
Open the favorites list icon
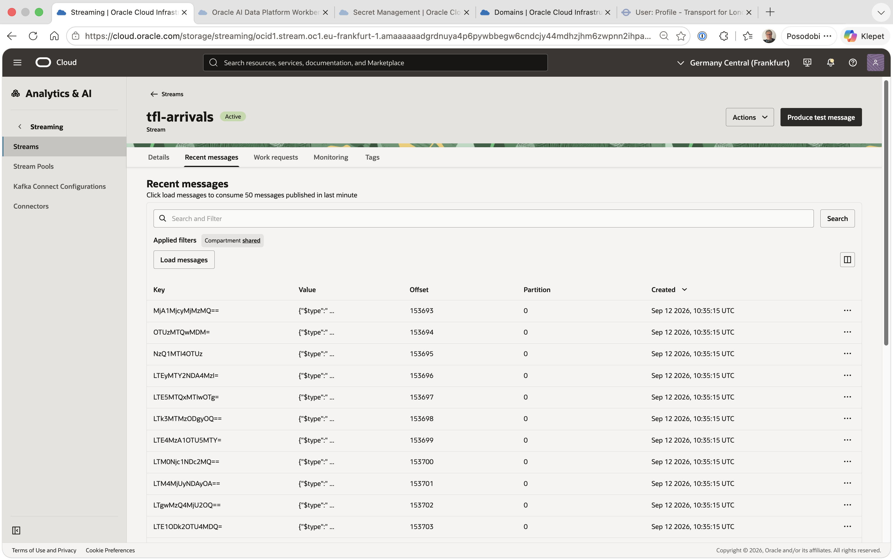748,36
